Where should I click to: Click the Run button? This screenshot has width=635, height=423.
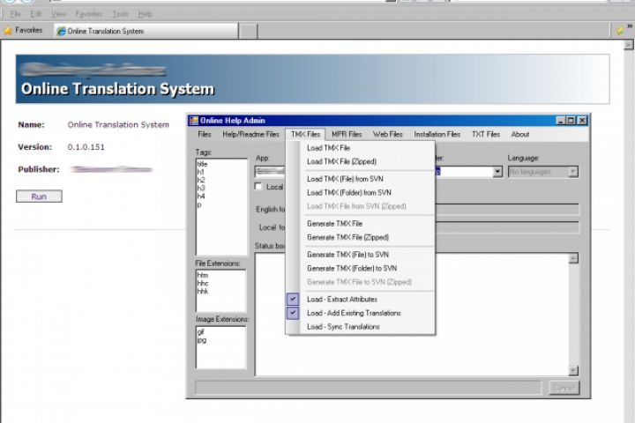point(39,197)
